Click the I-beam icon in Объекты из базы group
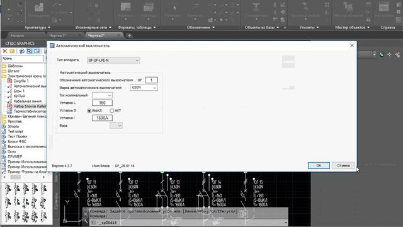The image size is (403, 227). 256,7
